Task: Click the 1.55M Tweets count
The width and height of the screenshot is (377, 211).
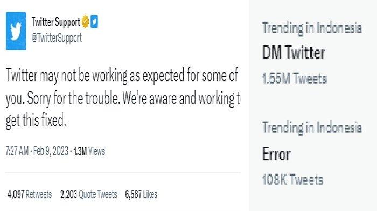Action: (295, 78)
